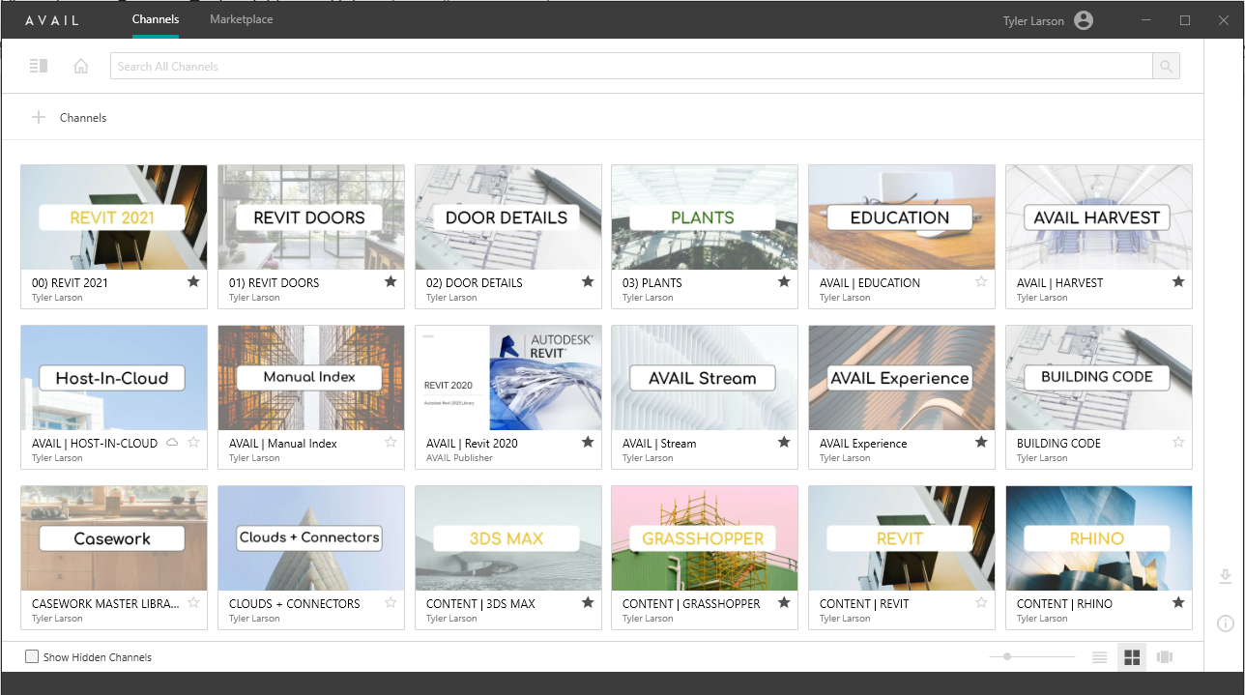Favorite the CLOUDS + CONNECTORS star
This screenshot has height=695, width=1245.
pos(391,602)
